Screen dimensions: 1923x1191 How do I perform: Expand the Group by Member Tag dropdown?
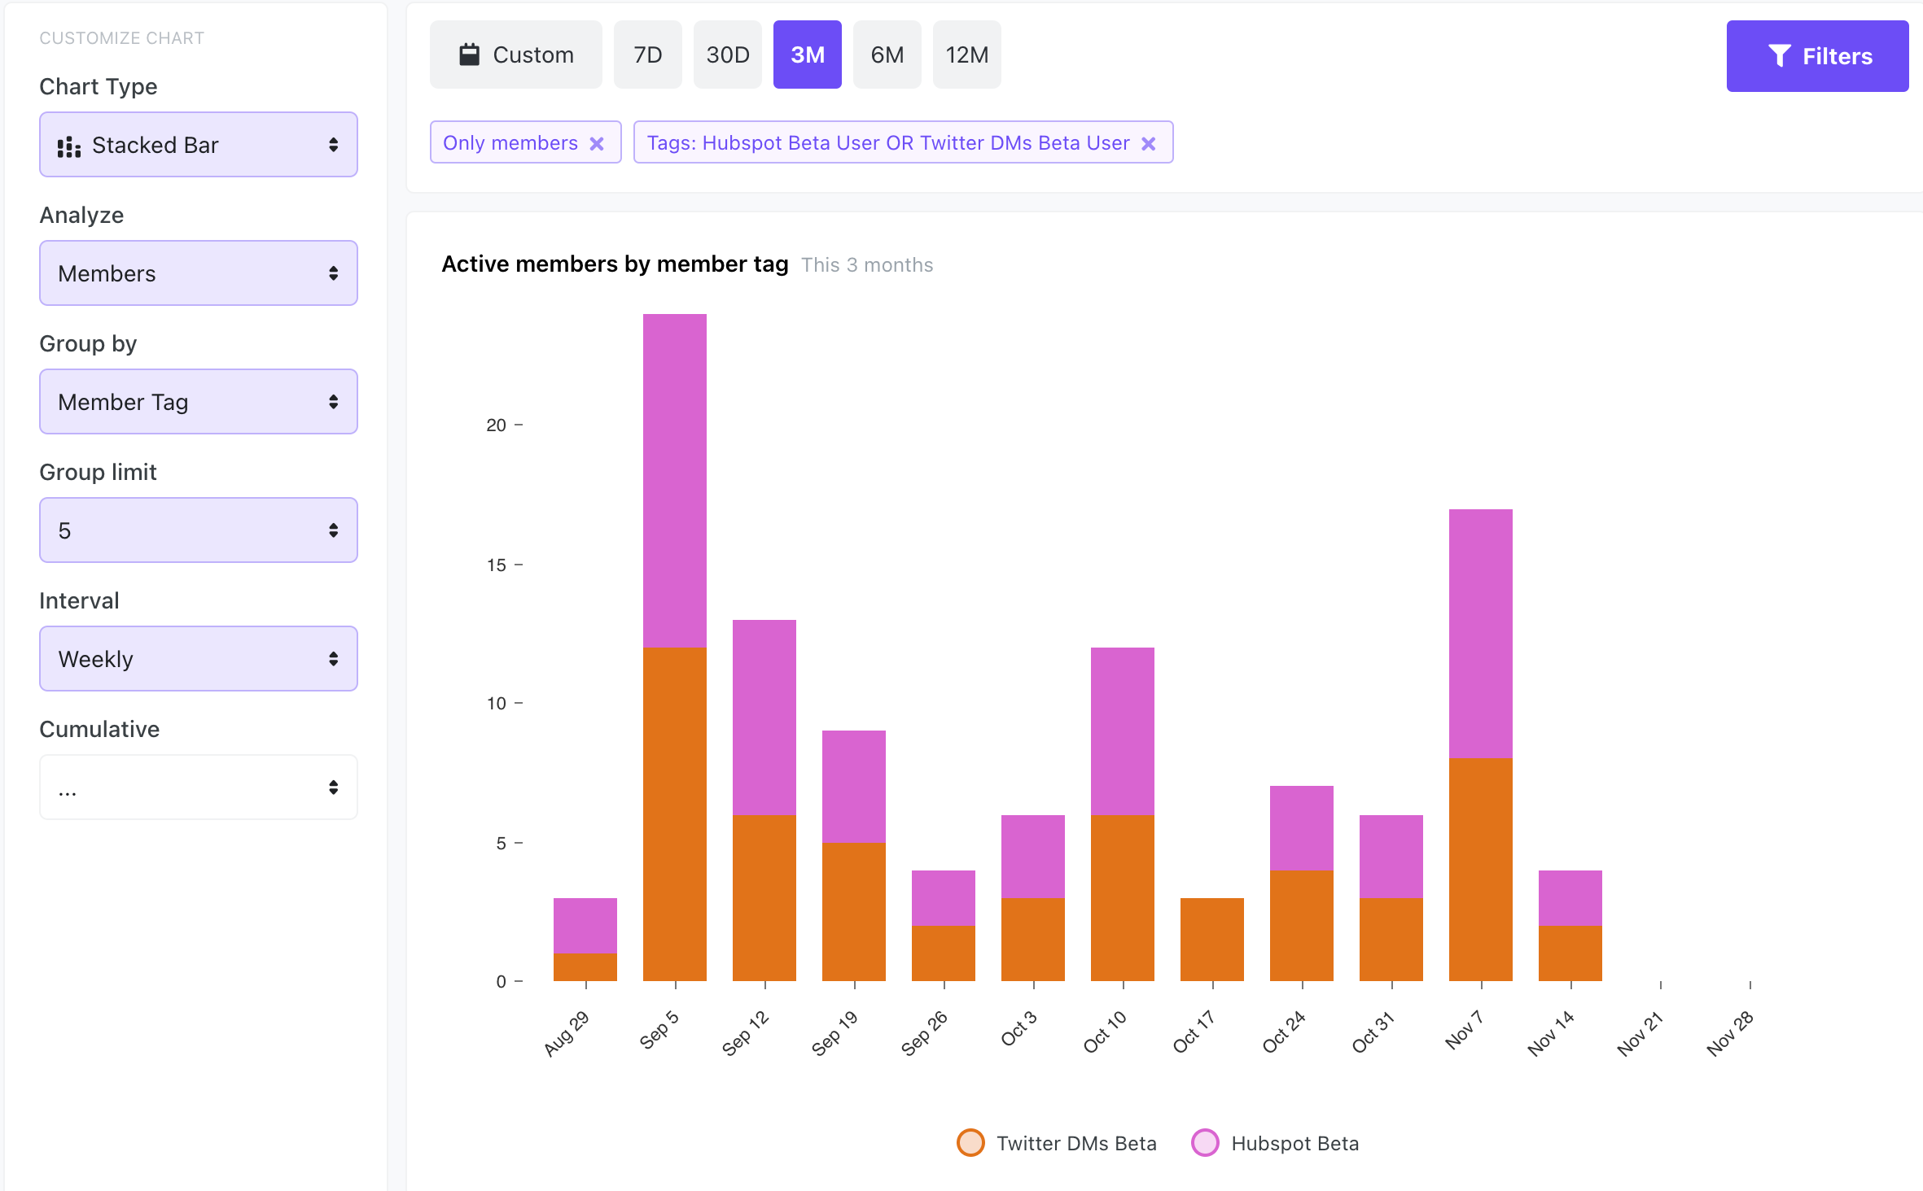coord(196,400)
